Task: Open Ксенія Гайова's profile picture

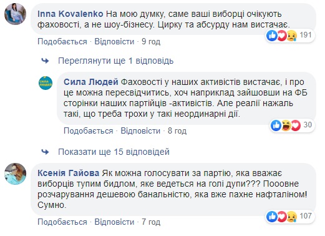Action: tap(15, 174)
